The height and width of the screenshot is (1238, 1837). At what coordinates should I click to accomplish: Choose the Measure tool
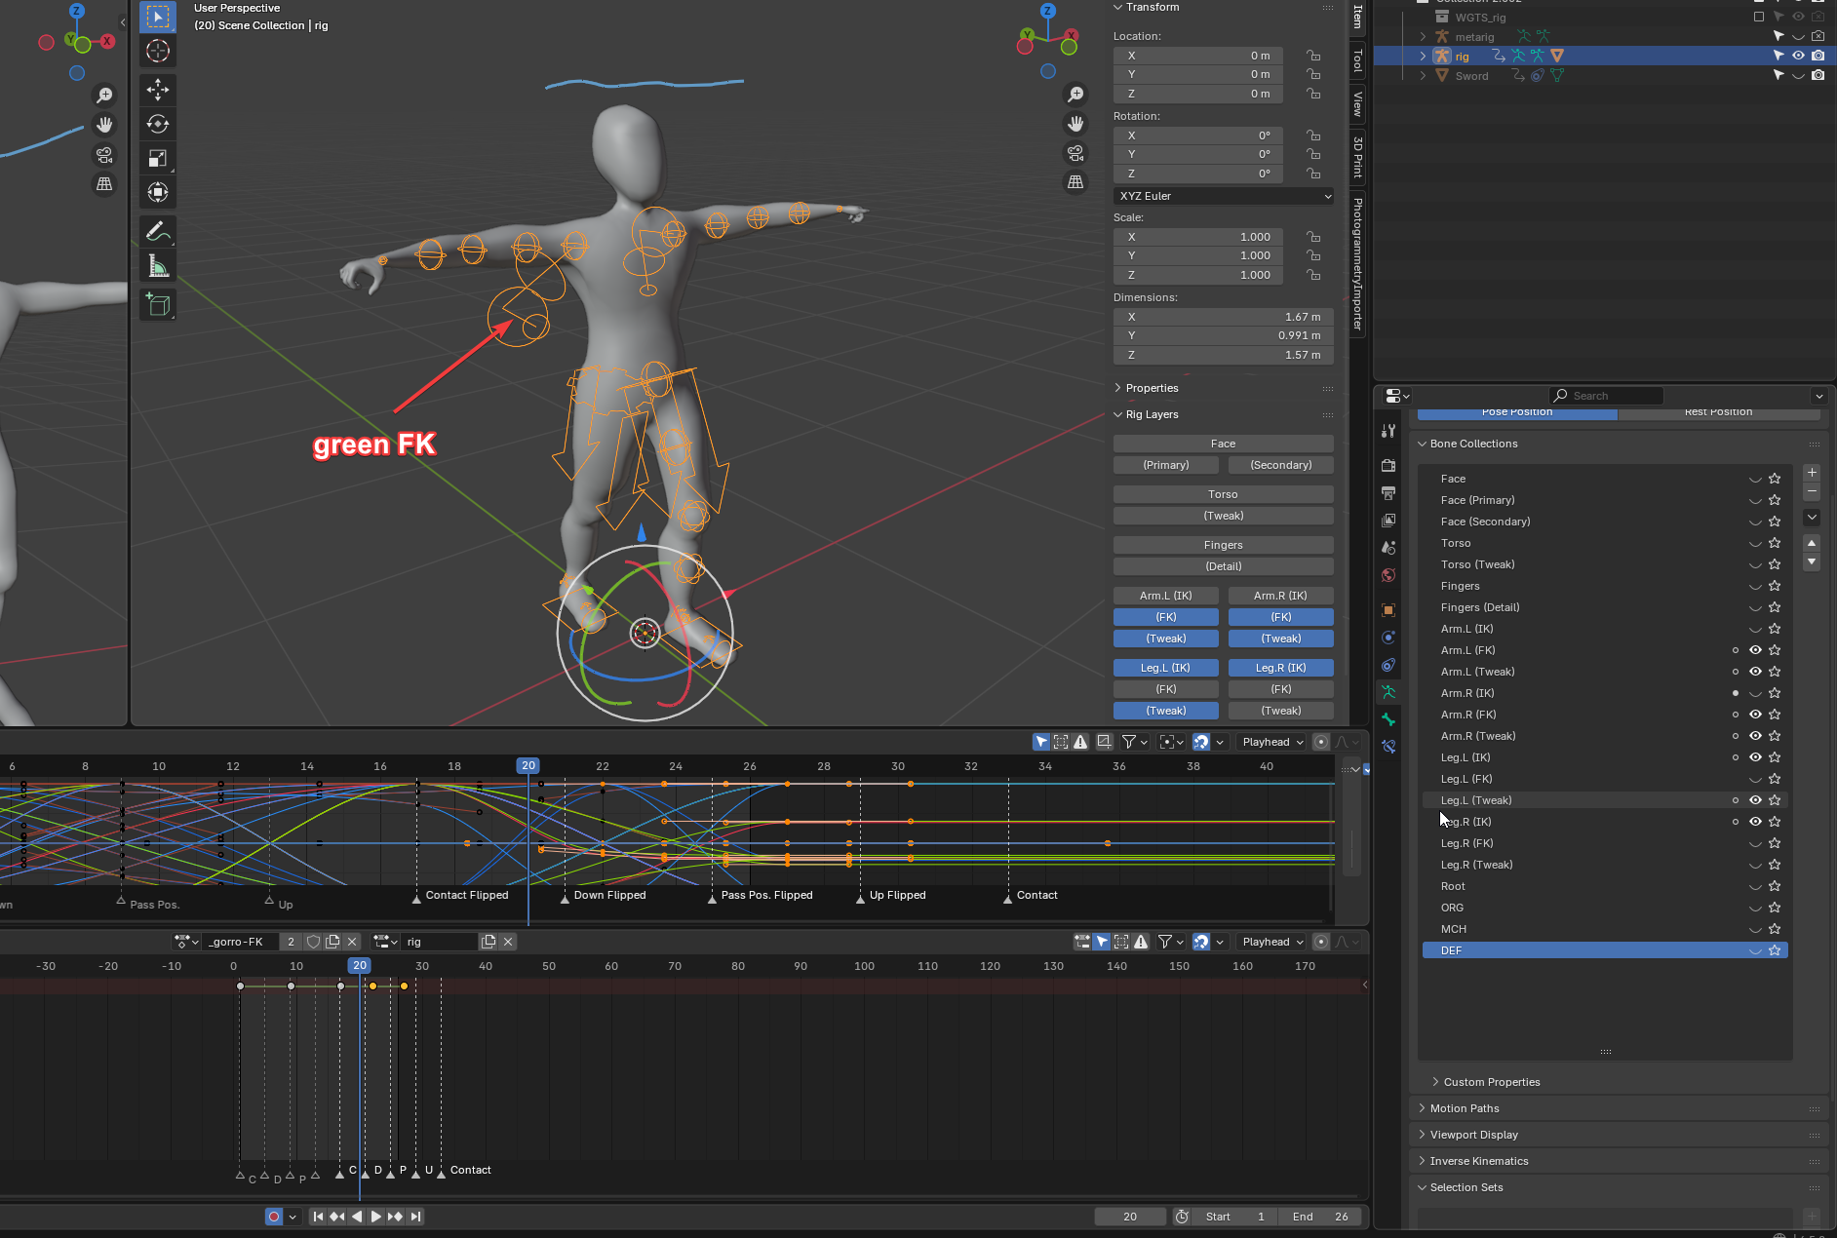pyautogui.click(x=157, y=266)
